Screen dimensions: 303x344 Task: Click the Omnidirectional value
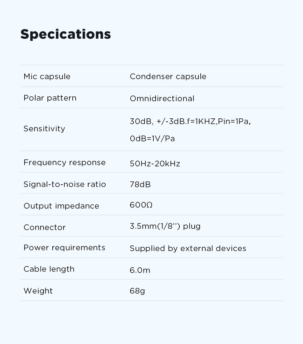pyautogui.click(x=162, y=99)
